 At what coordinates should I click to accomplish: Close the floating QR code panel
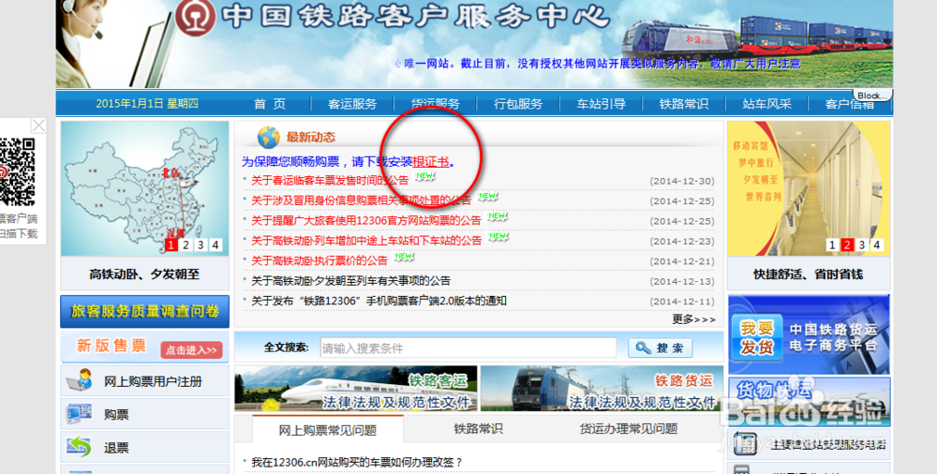[x=38, y=126]
